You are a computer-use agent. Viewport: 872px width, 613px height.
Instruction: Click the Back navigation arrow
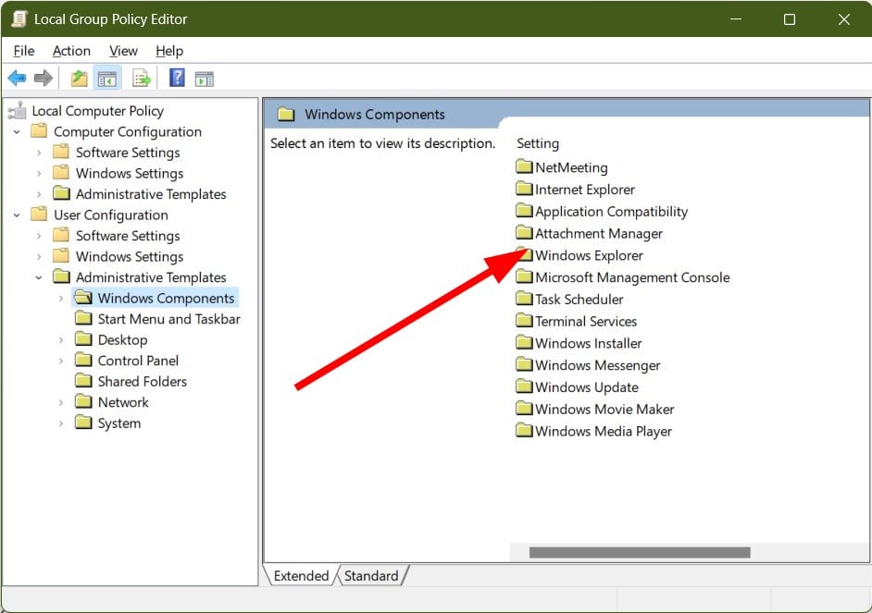17,78
